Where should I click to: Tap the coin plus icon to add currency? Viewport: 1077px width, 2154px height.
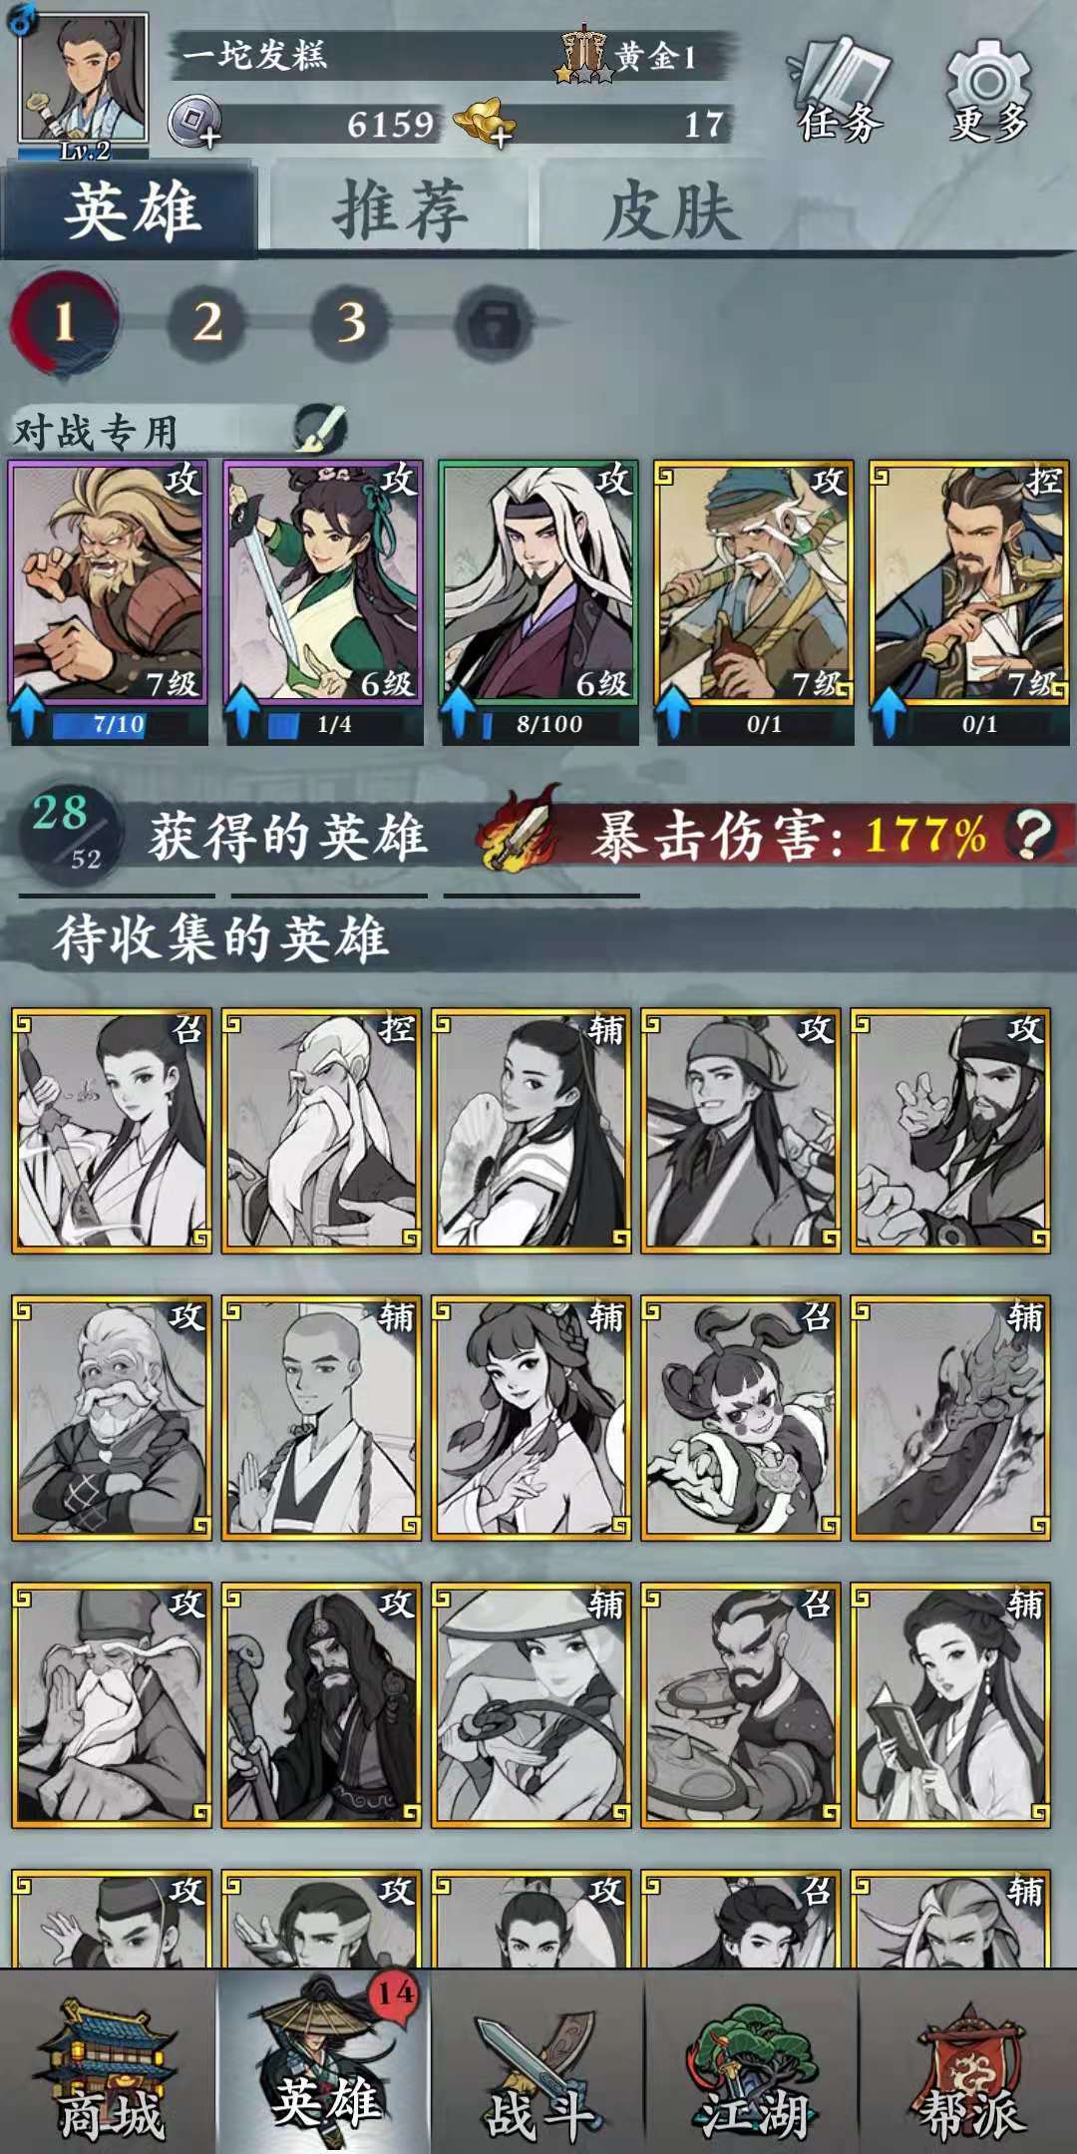pyautogui.click(x=193, y=124)
